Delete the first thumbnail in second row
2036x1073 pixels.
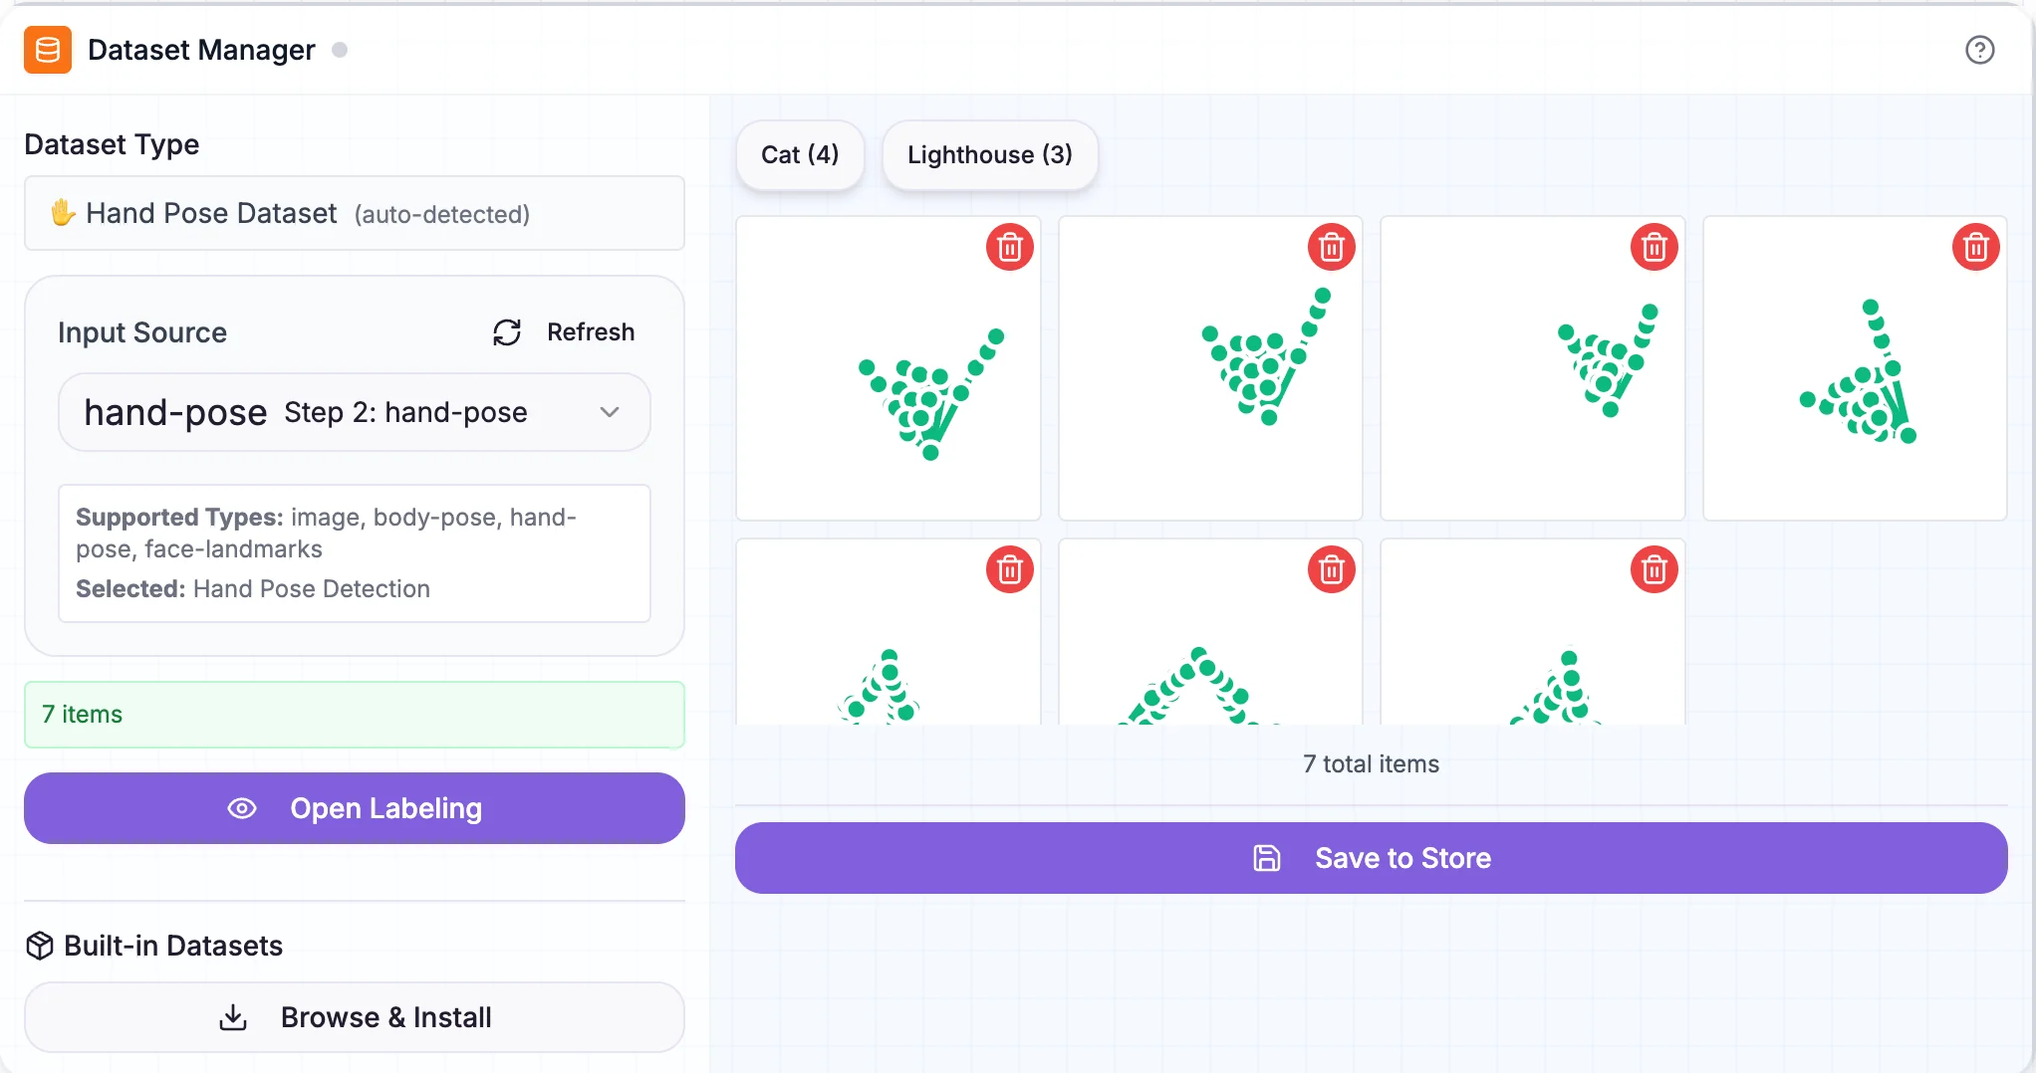pos(1009,569)
